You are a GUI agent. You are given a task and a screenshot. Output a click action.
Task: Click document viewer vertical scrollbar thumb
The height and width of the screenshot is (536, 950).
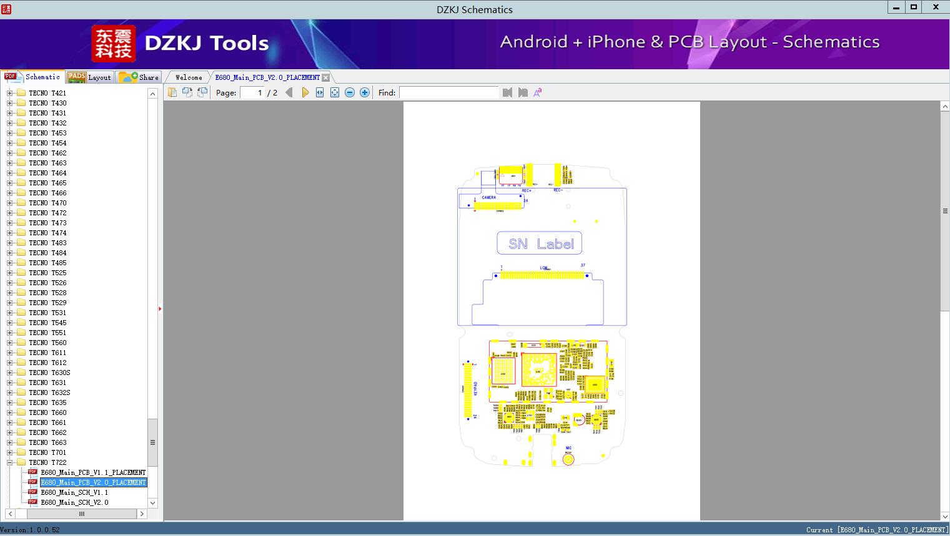(945, 211)
